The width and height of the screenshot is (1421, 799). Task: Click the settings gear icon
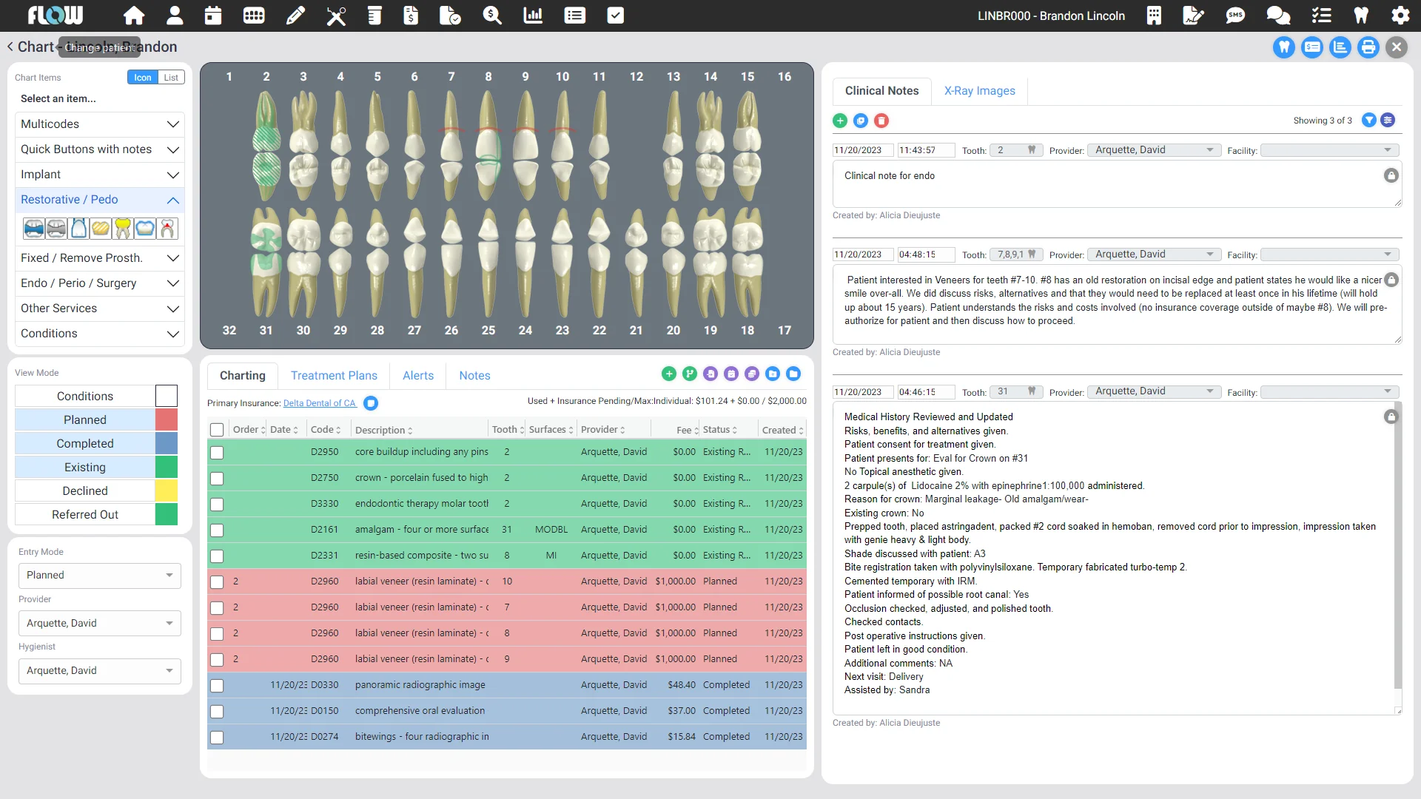1400,16
